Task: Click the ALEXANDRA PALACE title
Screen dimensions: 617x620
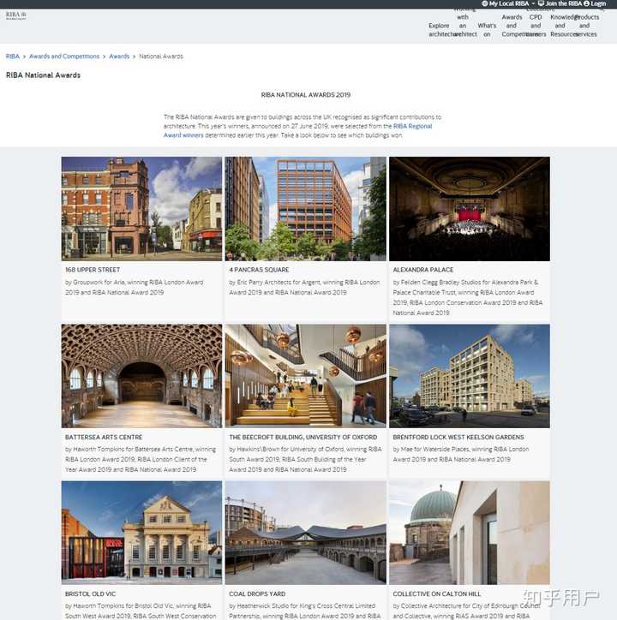Action: coord(423,270)
